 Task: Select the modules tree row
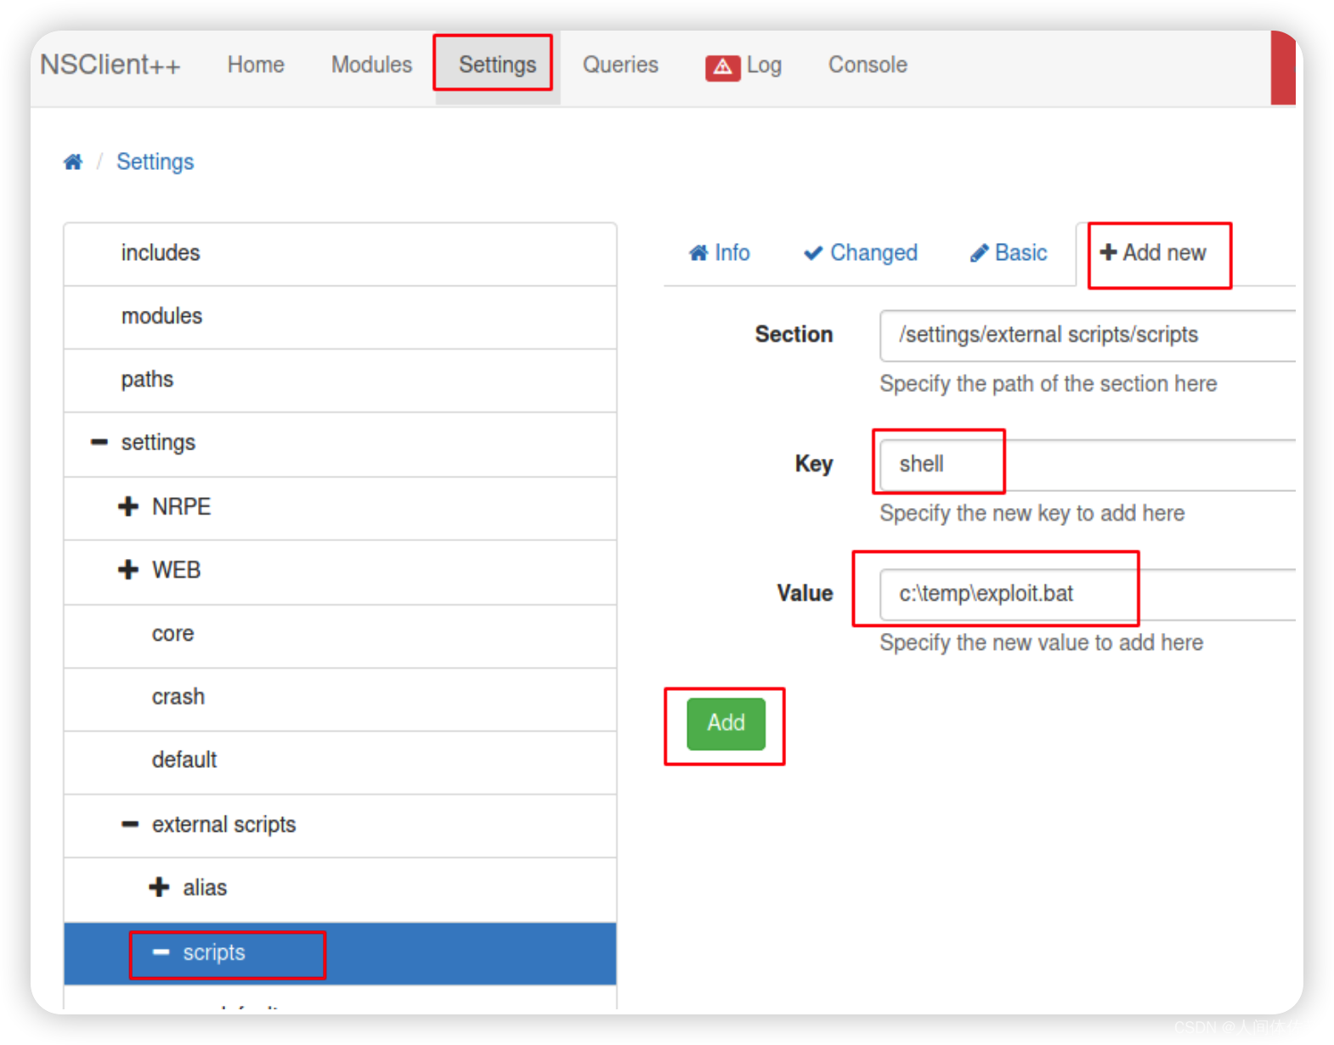click(x=340, y=317)
